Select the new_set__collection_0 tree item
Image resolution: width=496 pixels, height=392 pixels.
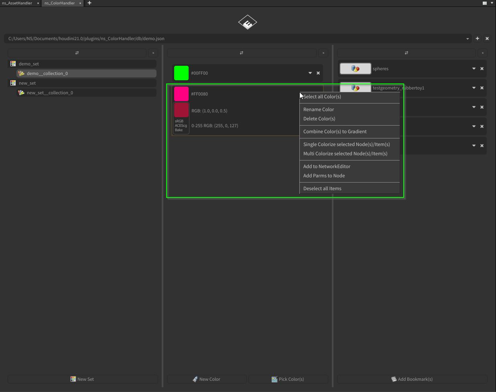[50, 93]
